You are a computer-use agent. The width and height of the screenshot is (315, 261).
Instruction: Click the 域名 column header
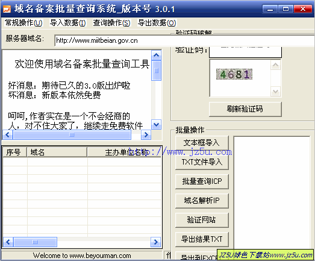pyautogui.click(x=57, y=152)
